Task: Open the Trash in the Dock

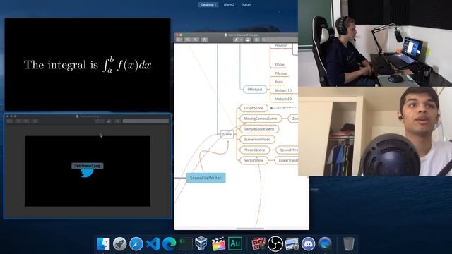Action: (348, 243)
